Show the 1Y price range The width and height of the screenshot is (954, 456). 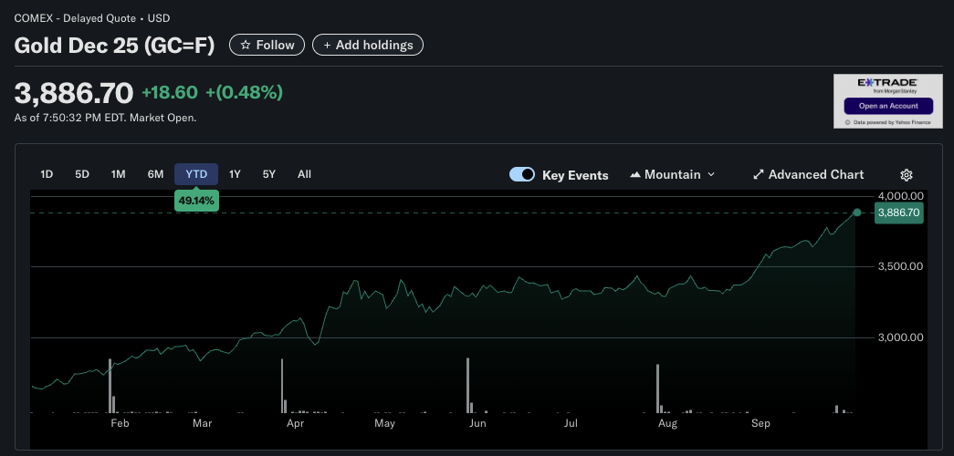235,174
